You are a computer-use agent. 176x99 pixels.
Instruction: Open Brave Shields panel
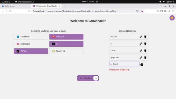[x=137, y=11]
